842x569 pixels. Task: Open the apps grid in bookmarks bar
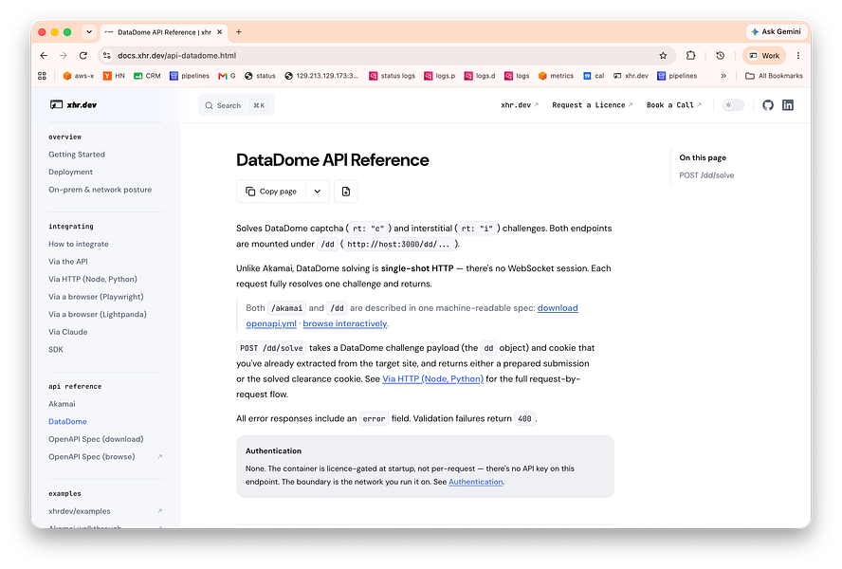[42, 76]
